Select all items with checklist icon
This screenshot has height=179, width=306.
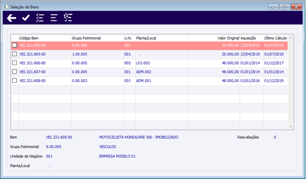[40, 18]
